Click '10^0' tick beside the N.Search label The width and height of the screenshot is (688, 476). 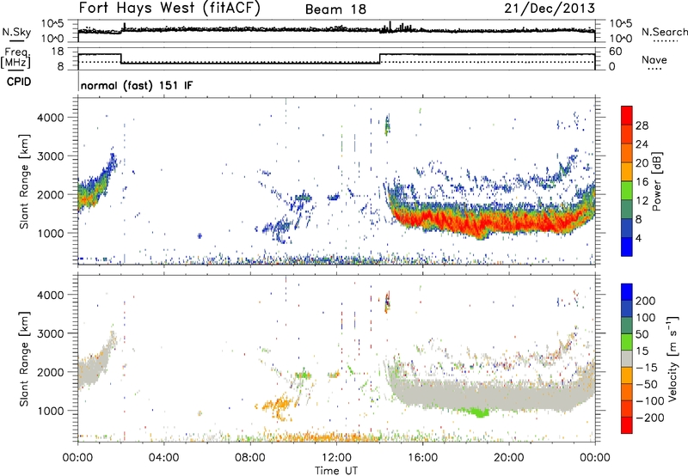pyautogui.click(x=620, y=39)
